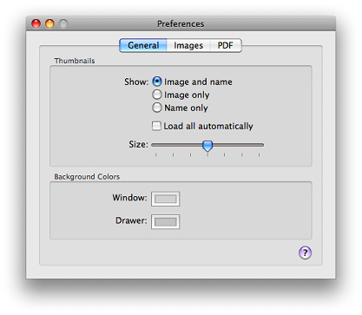Image resolution: width=362 pixels, height=315 pixels.
Task: Click the Show: label text
Action: 136,82
